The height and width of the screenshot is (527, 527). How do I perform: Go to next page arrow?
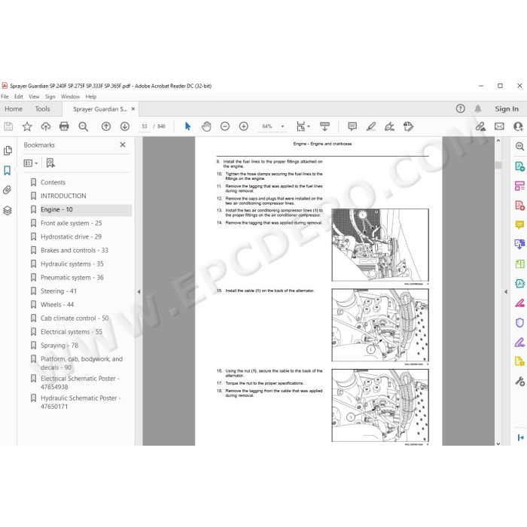(x=125, y=126)
